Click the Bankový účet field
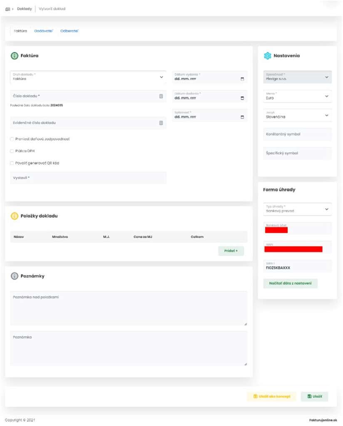 point(297,228)
